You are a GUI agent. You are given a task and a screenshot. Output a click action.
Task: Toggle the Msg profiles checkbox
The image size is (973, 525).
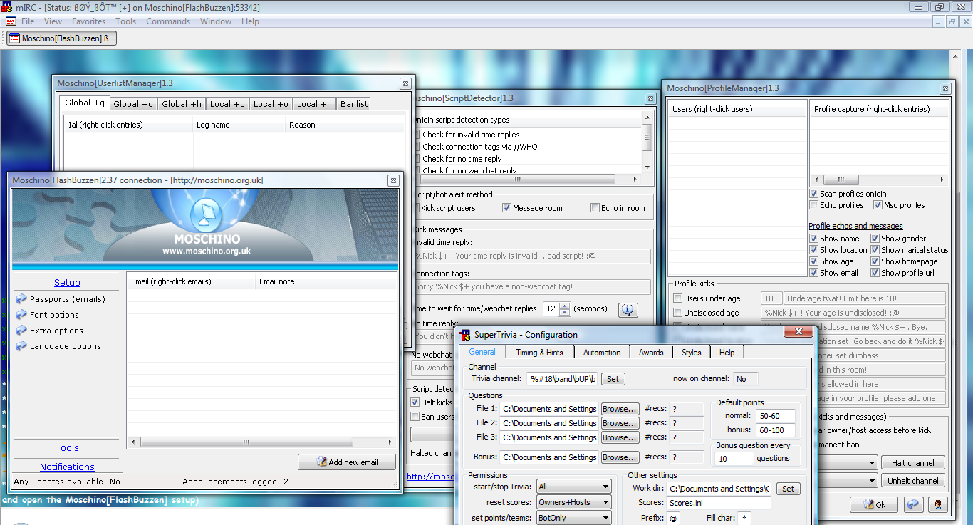[878, 205]
